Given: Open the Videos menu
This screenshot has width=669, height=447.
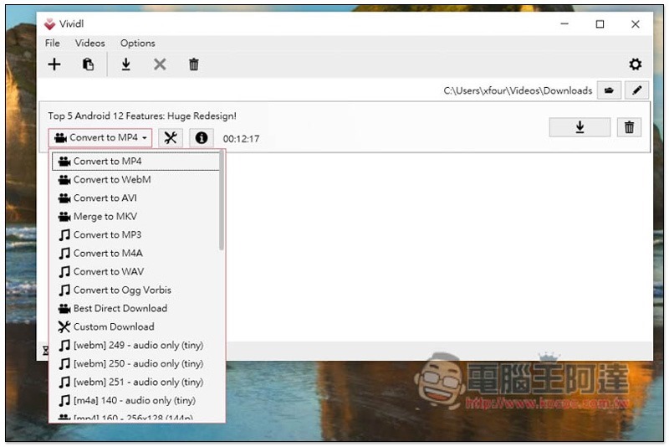Looking at the screenshot, I should (90, 43).
